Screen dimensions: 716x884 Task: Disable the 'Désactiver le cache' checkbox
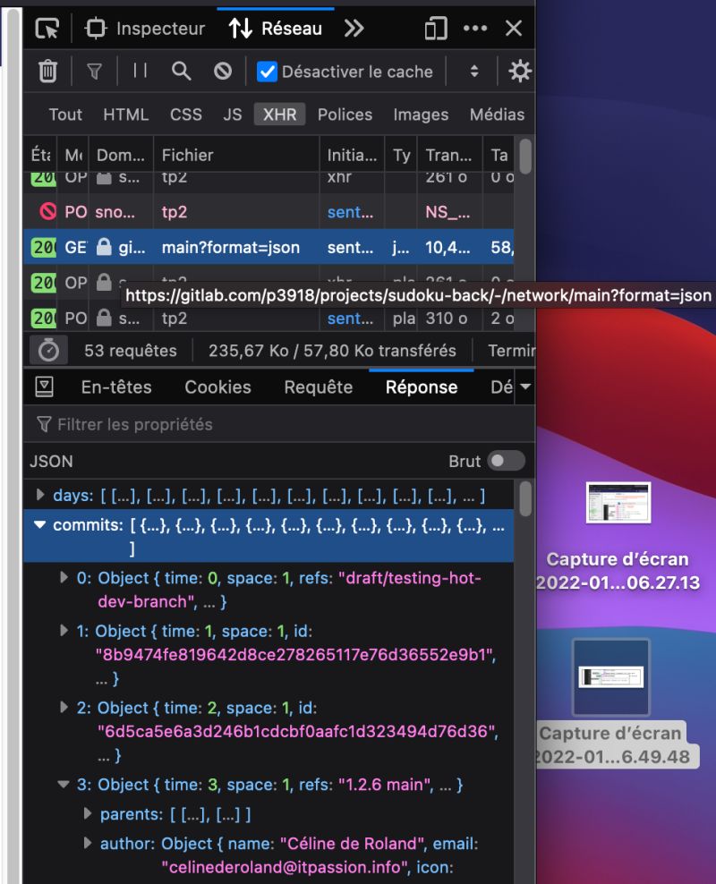pyautogui.click(x=266, y=71)
